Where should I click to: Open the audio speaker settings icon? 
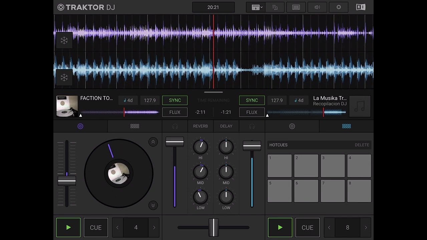[x=317, y=7]
